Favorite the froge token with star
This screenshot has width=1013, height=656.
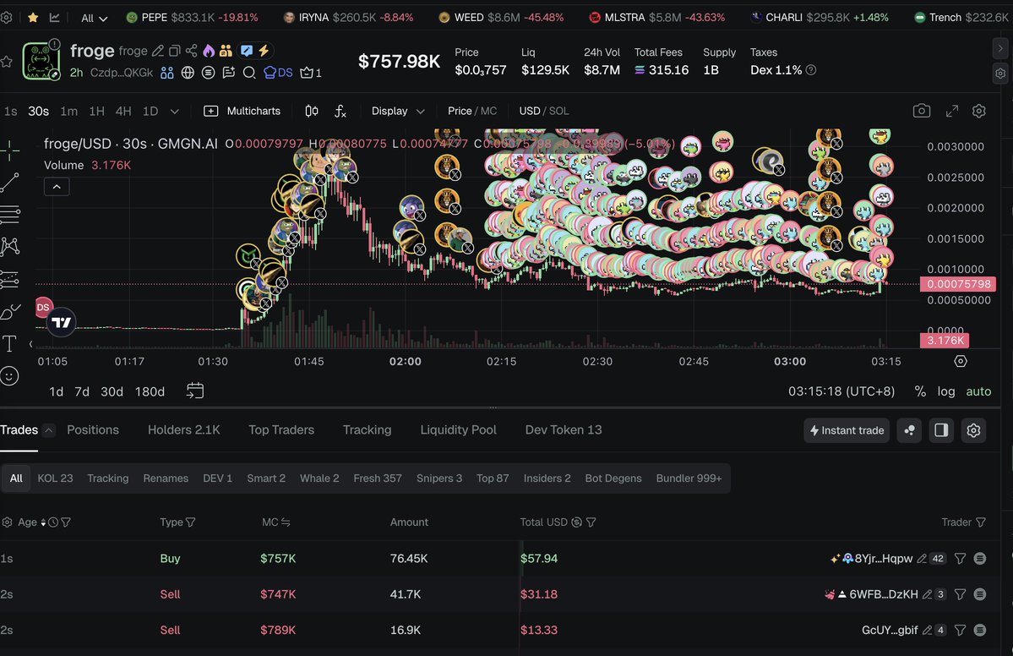pos(7,62)
